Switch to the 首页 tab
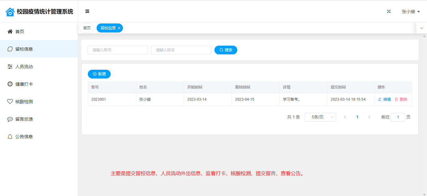Image resolution: width=427 pixels, height=196 pixels. (87, 28)
